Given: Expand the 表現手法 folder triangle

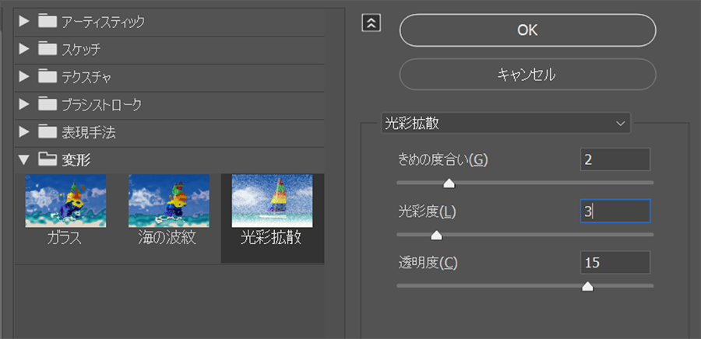Looking at the screenshot, I should (24, 131).
